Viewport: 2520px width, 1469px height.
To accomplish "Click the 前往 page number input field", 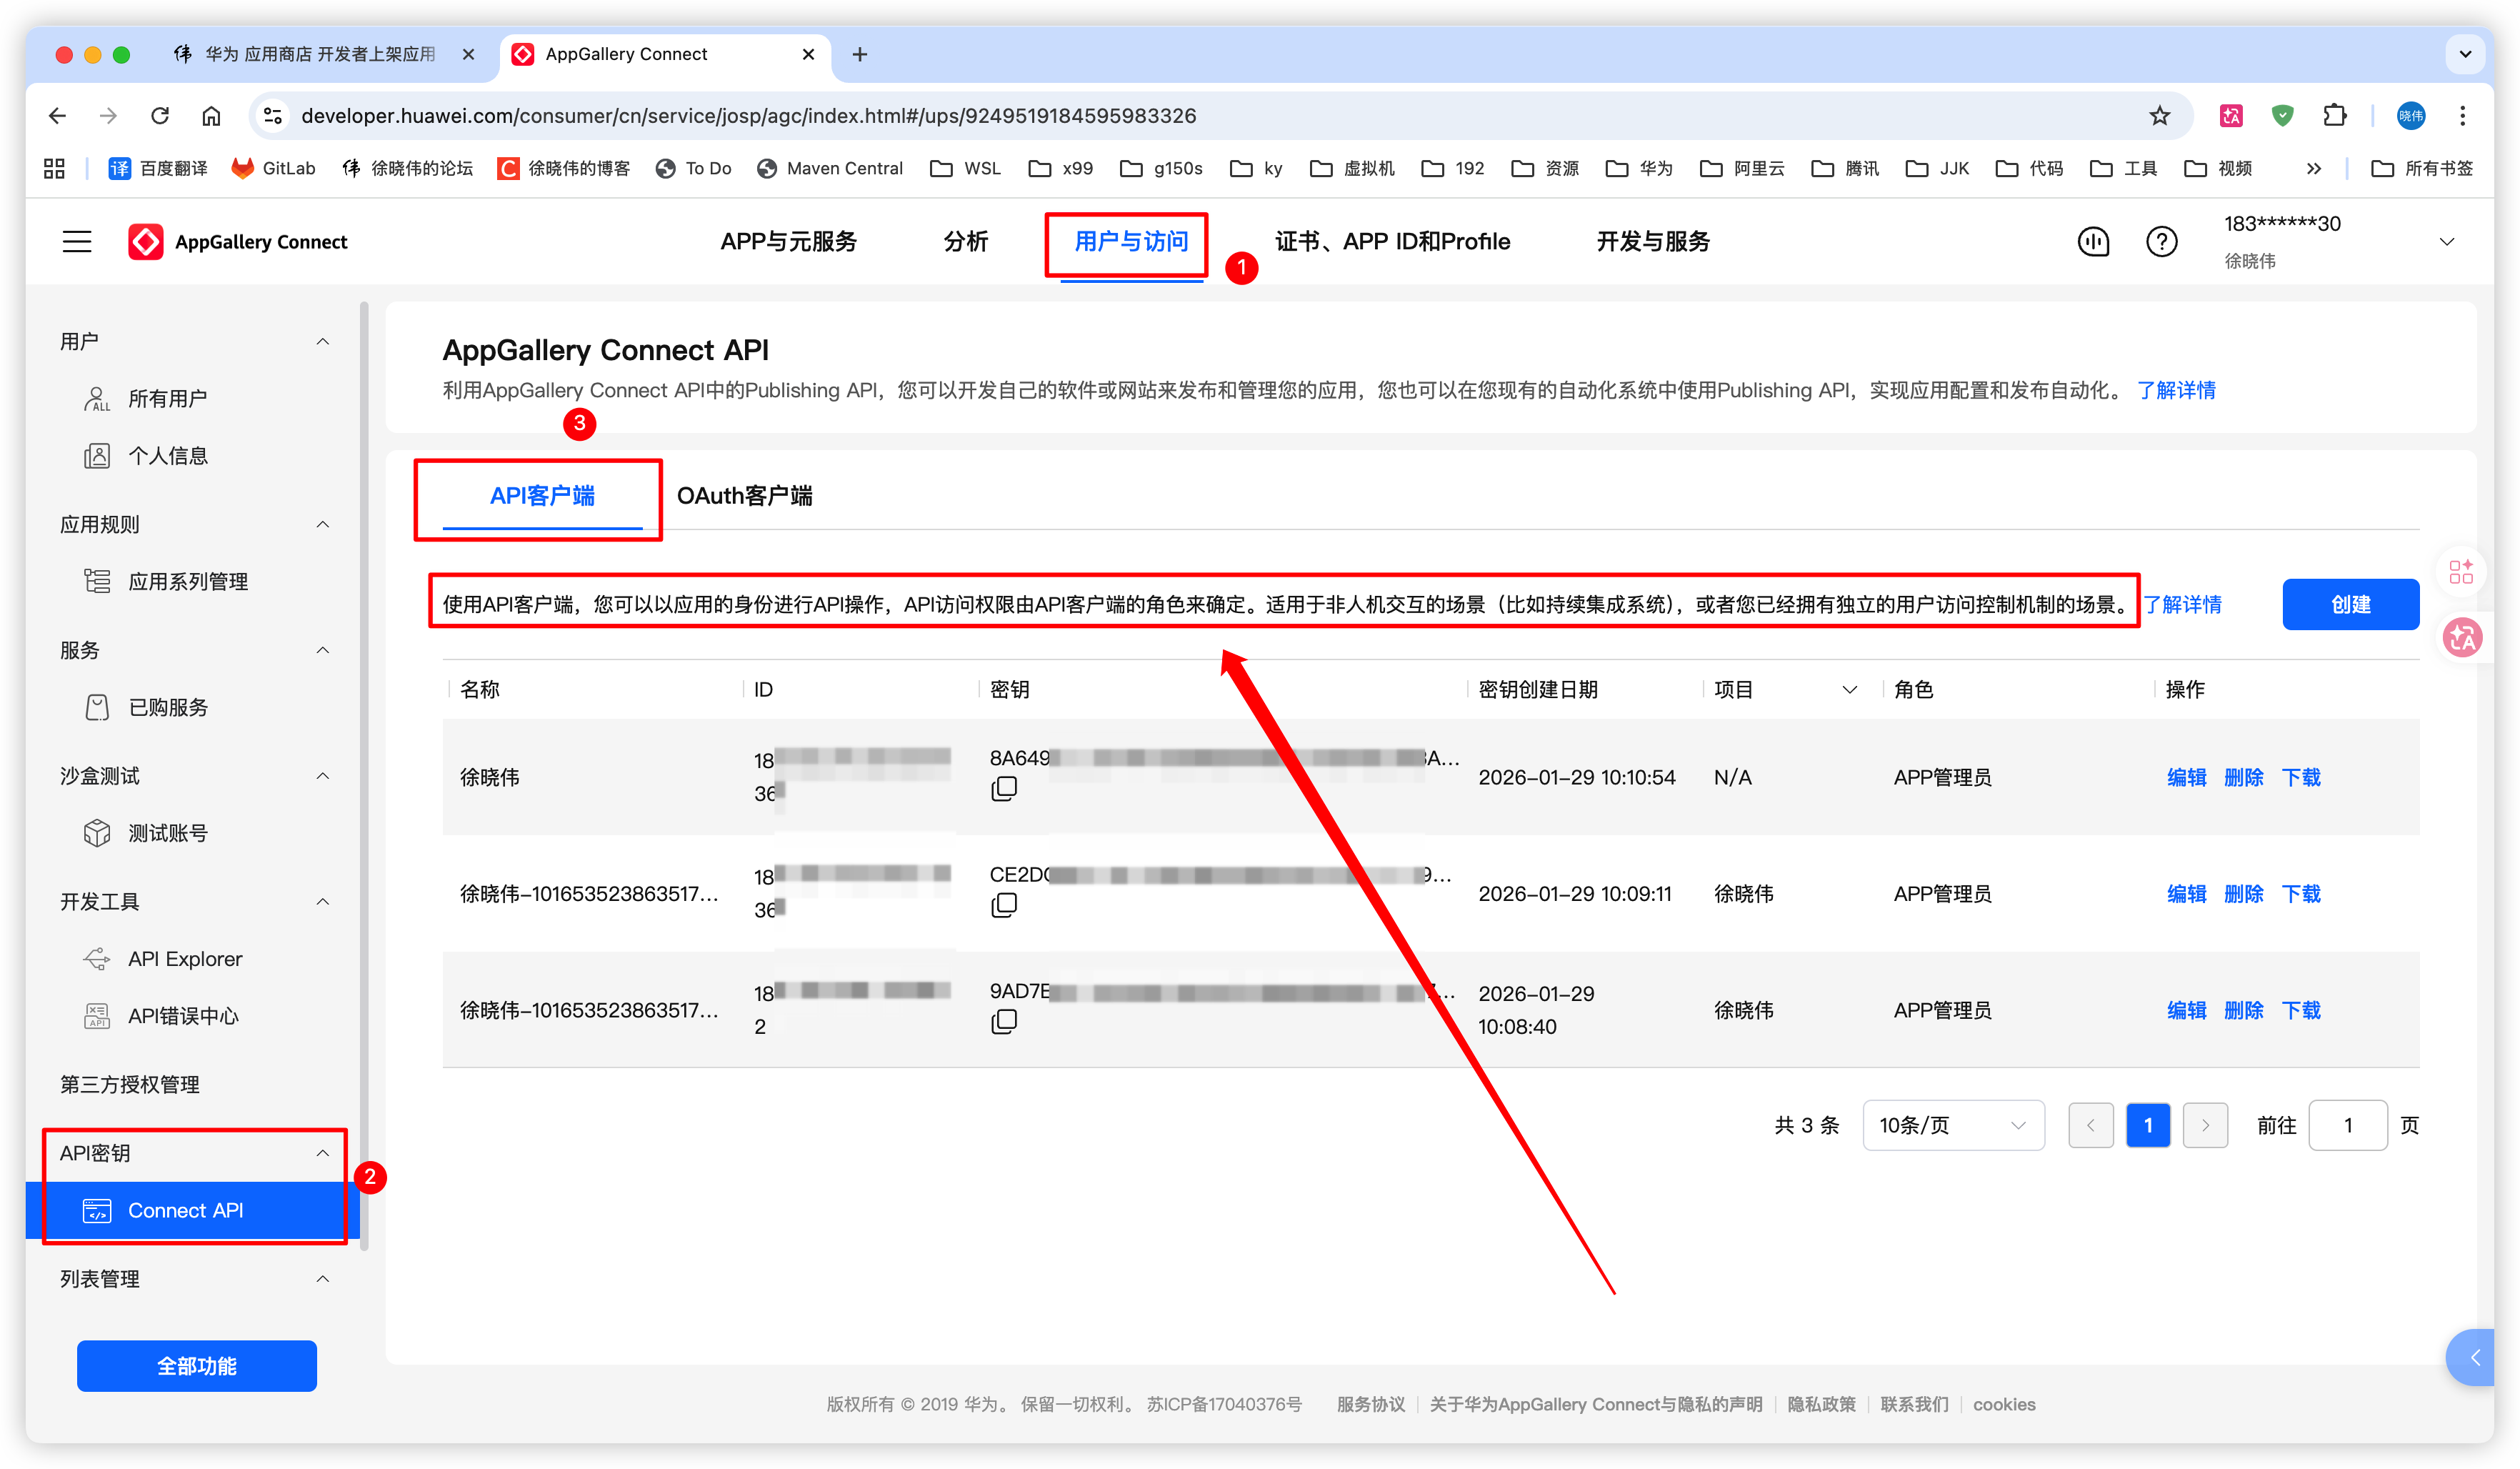I will click(x=2347, y=1125).
